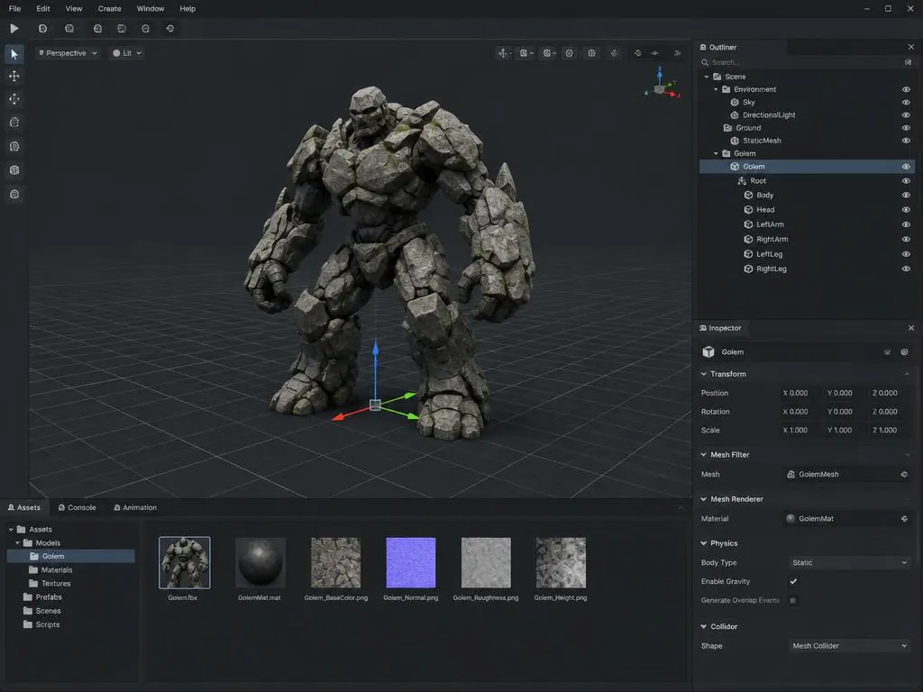Viewport: 923px width, 692px height.
Task: Toggle the eye icon for Head
Action: (906, 209)
